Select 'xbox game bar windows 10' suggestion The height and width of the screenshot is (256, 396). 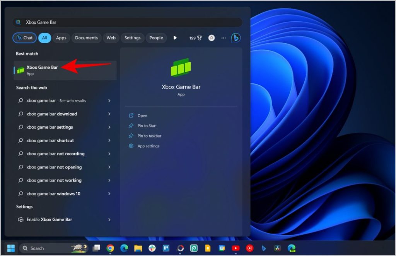click(x=65, y=194)
